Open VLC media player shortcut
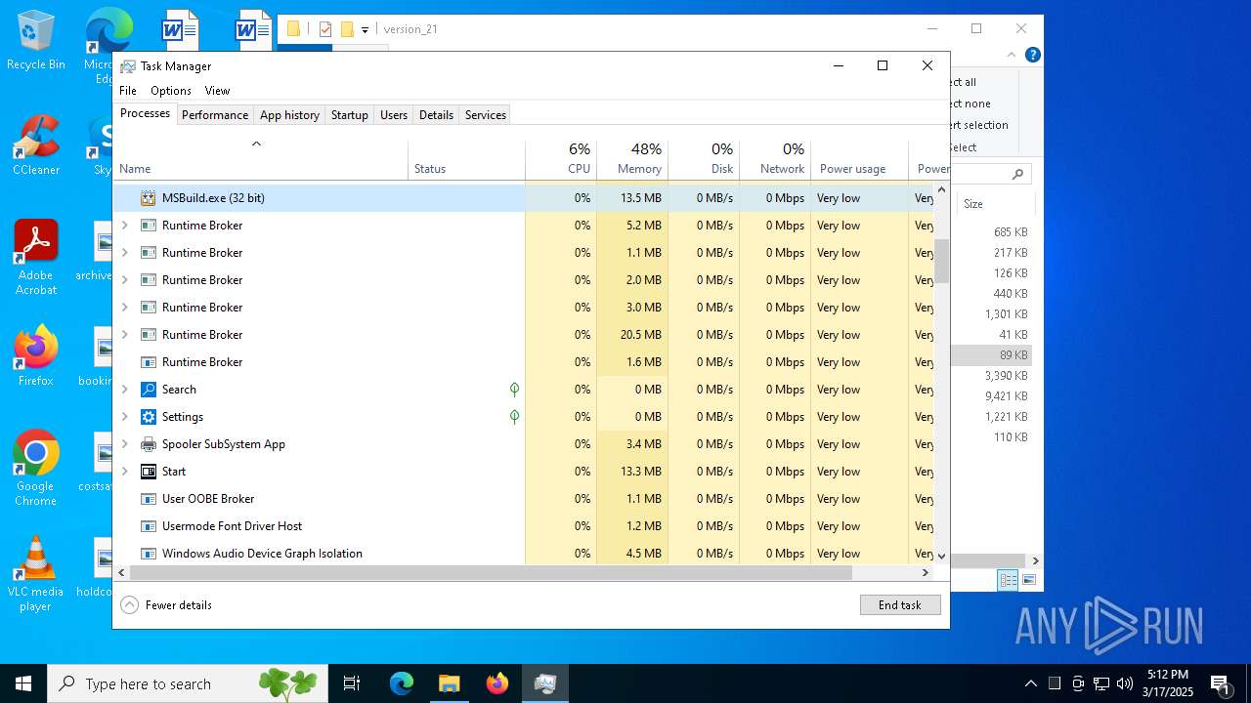Image resolution: width=1251 pixels, height=703 pixels. (36, 574)
